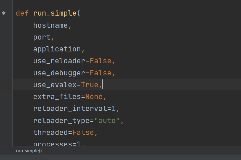Viewport: 241px width, 160px height.
Task: Click the False value of use_reloader
Action: tap(100, 61)
